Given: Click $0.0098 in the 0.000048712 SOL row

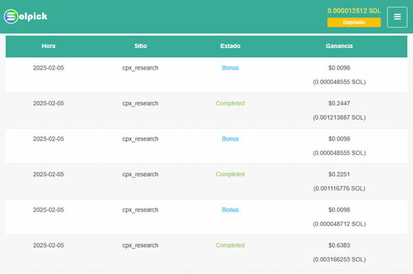Looking at the screenshot, I should coord(339,210).
